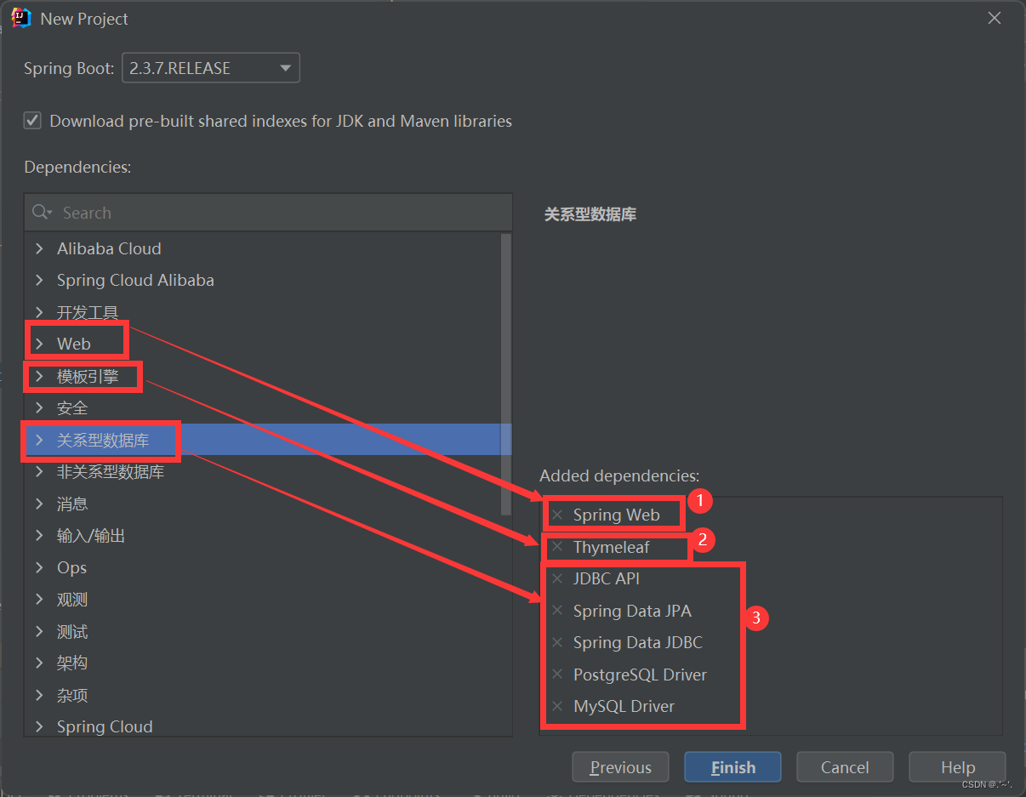Remove the Spring Data JPA dependency
This screenshot has width=1026, height=797.
point(557,611)
